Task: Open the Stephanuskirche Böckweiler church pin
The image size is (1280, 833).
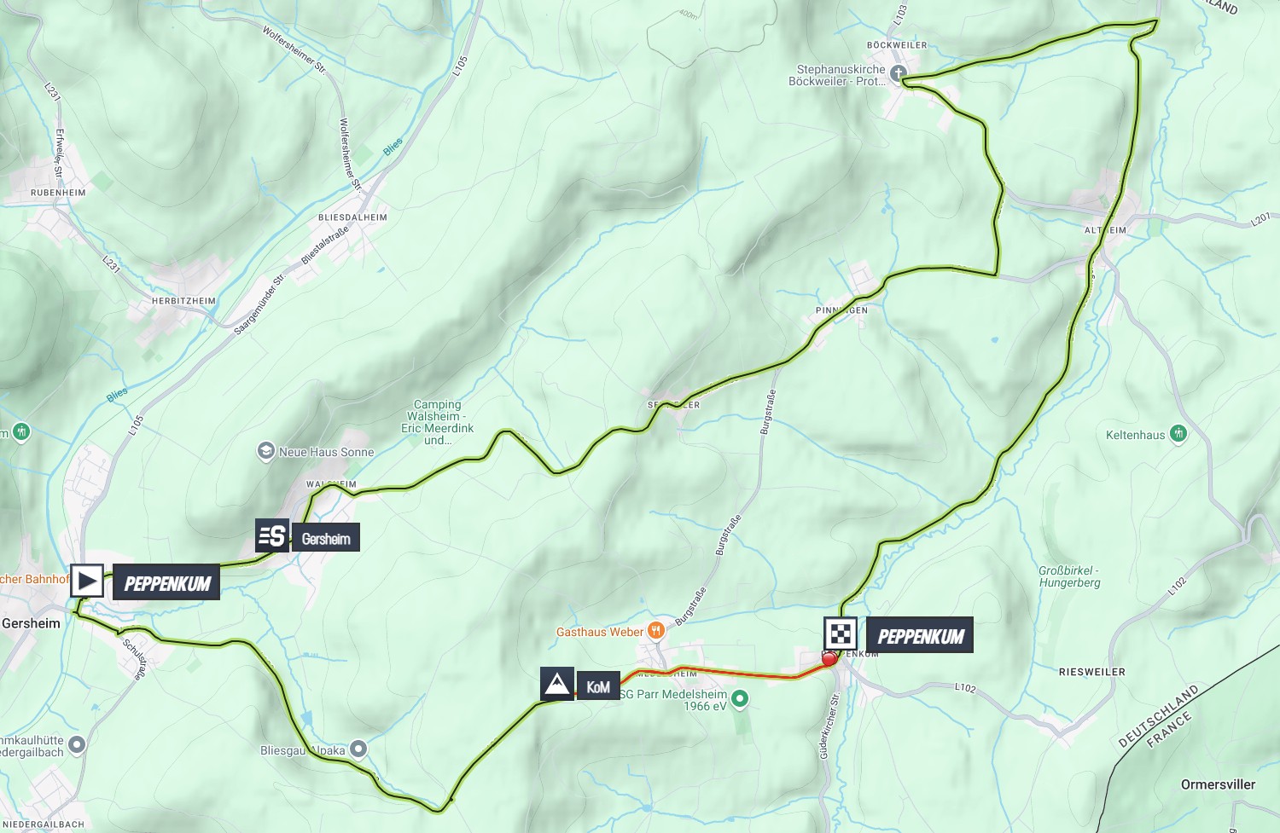Action: [898, 73]
